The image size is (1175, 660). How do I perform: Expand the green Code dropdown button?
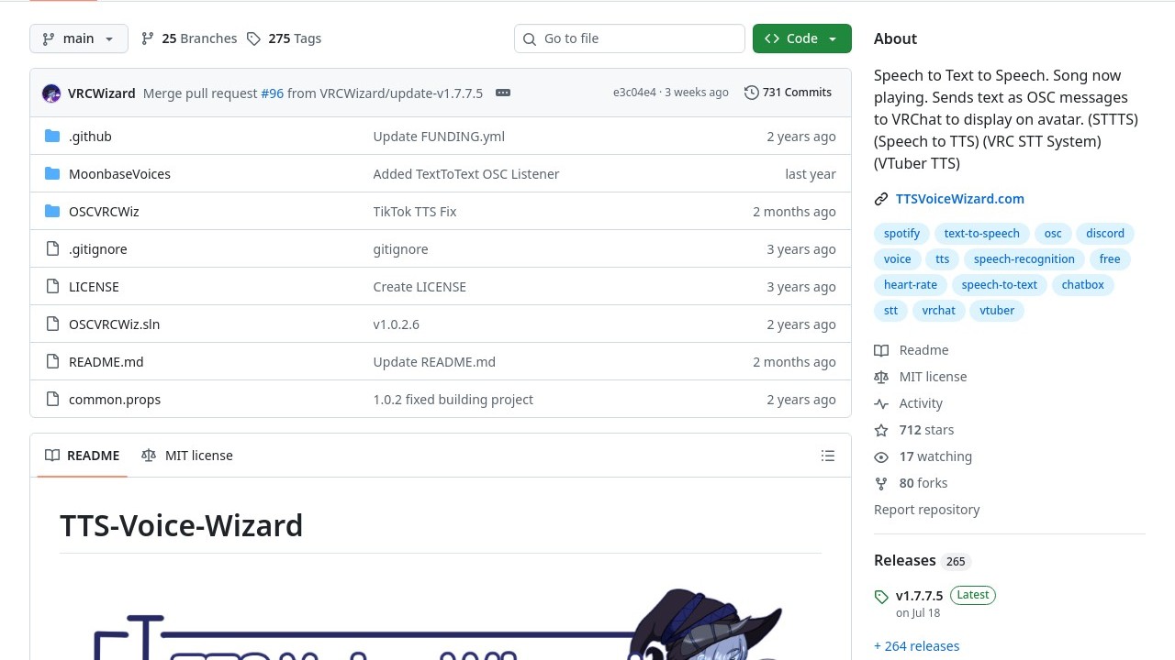801,38
